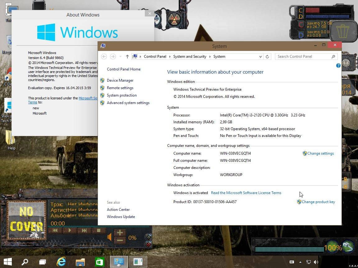
Task: Launch Internet Explorer from taskbar
Action: [61, 261]
